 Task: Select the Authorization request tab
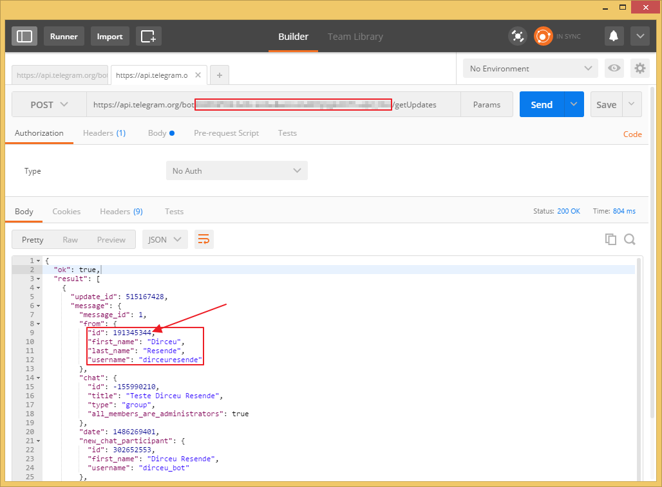pos(39,133)
